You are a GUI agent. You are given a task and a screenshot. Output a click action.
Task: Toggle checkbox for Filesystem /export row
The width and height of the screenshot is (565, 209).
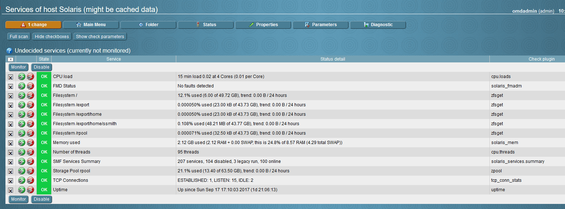tap(11, 106)
